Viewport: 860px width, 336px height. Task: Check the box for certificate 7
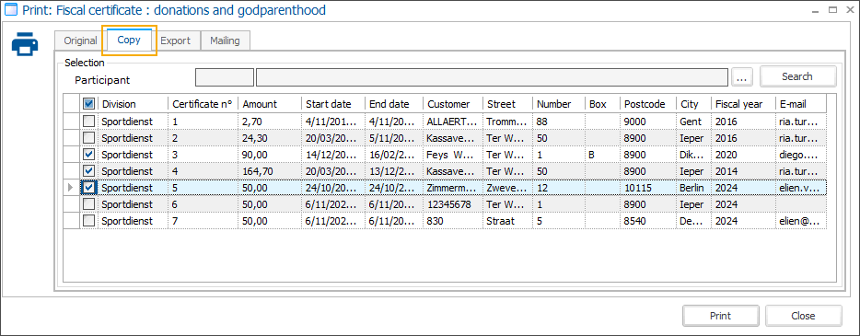tap(88, 221)
